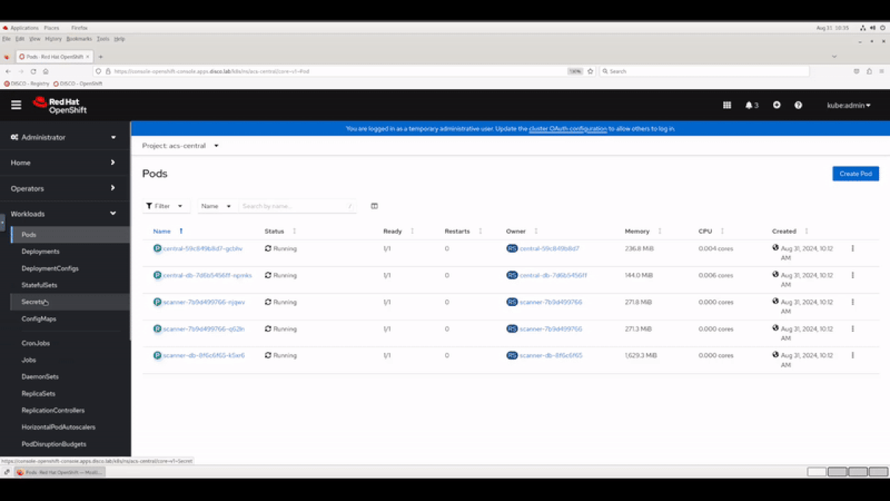The width and height of the screenshot is (890, 501).
Task: Open kebab menu for central-59c849b8d7-gcbhv pod
Action: click(x=852, y=248)
